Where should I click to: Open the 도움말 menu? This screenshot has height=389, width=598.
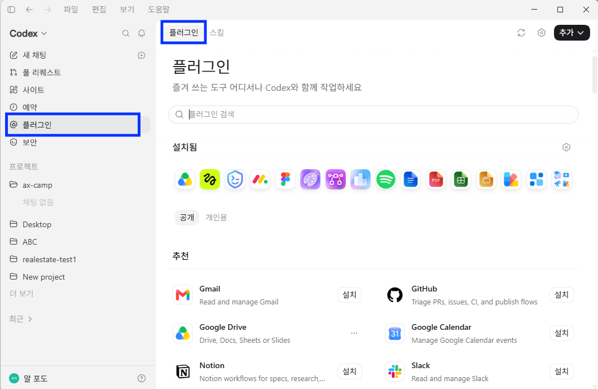(x=159, y=10)
